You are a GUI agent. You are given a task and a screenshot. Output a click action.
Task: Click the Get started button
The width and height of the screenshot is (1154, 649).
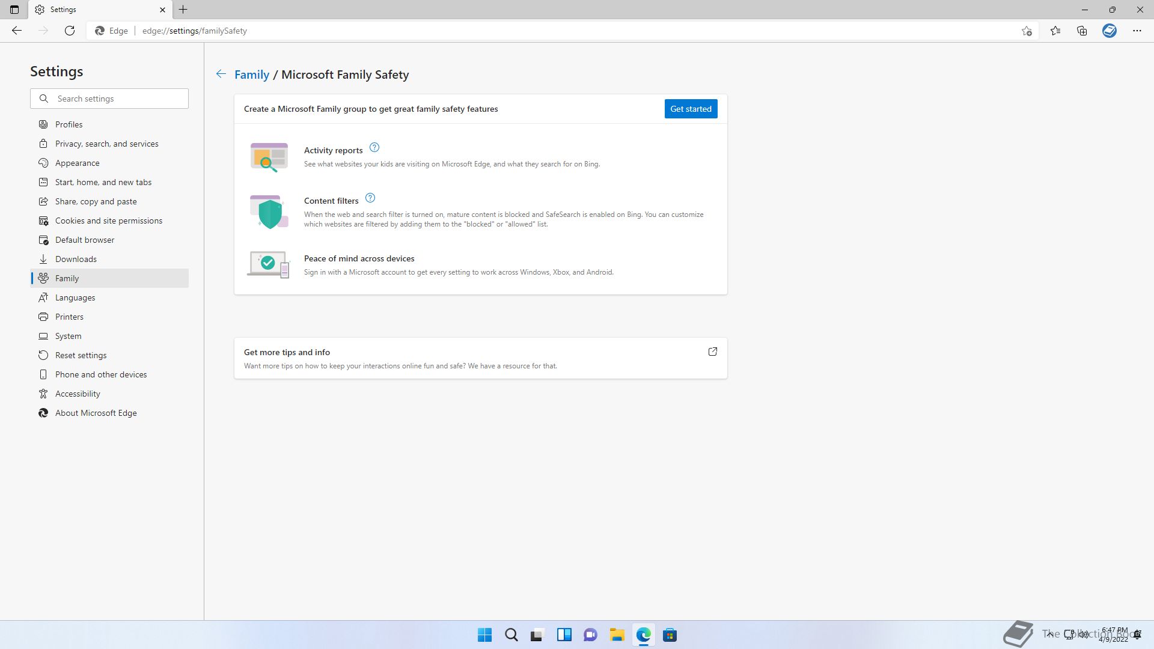(691, 109)
